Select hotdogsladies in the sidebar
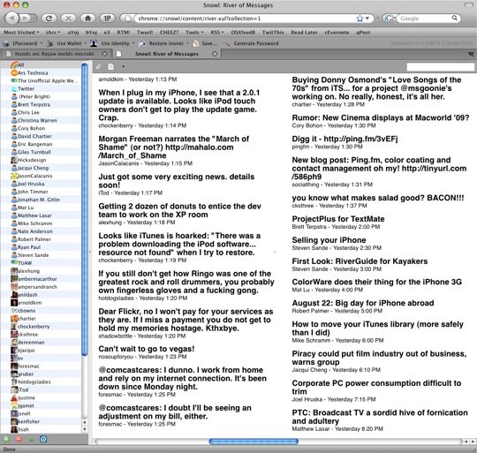Viewport: 477px width, 453px height. pos(41,381)
